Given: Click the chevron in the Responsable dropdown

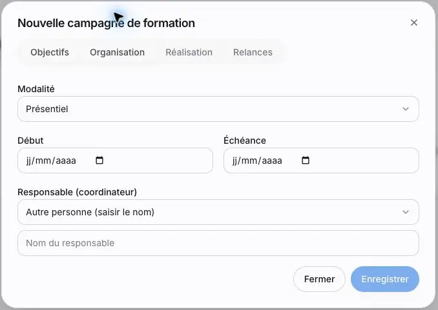Looking at the screenshot, I should coord(406,212).
